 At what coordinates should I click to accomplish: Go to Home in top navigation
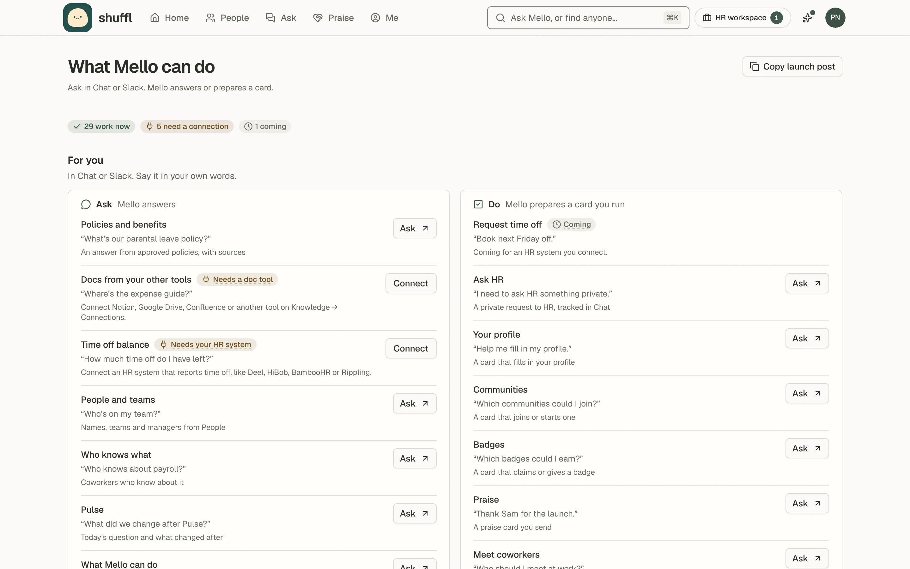click(x=170, y=18)
